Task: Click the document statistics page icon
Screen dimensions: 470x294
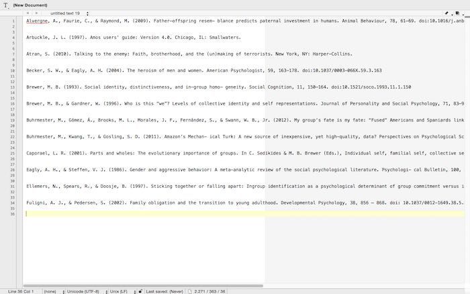Action: click(x=190, y=291)
